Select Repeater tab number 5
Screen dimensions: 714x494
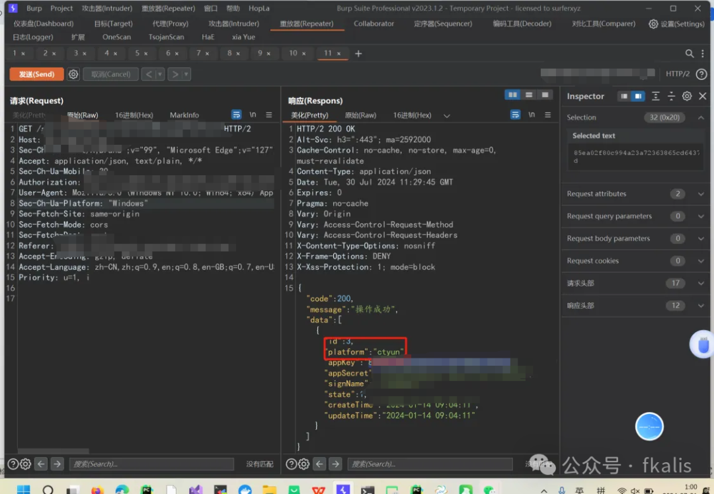tap(137, 54)
